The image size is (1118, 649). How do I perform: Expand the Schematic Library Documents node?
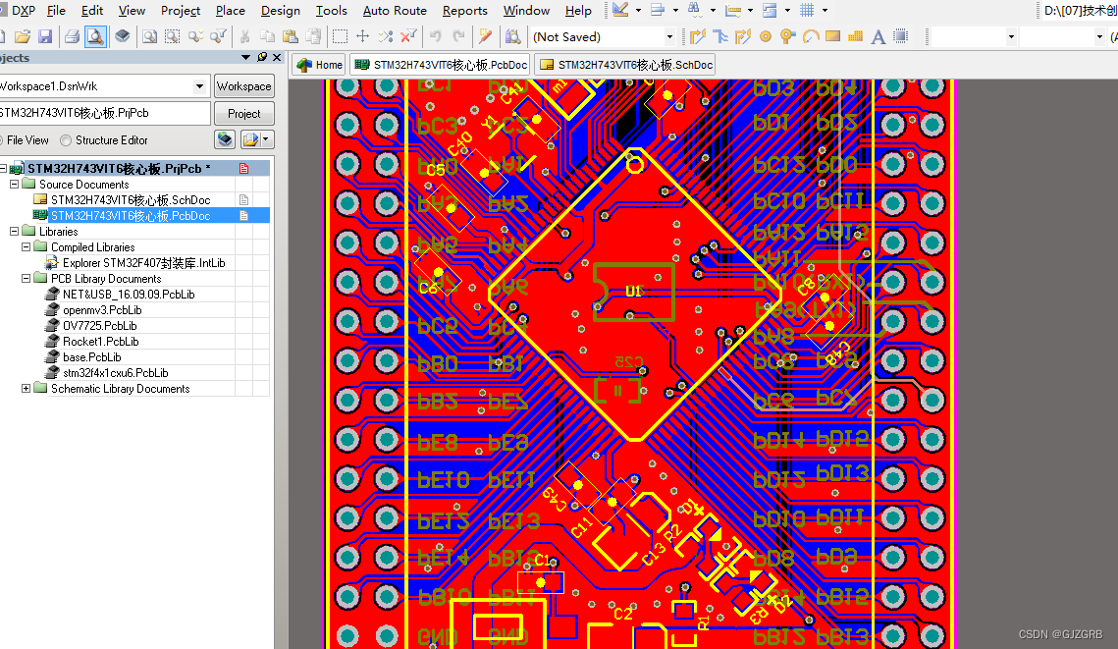point(25,388)
